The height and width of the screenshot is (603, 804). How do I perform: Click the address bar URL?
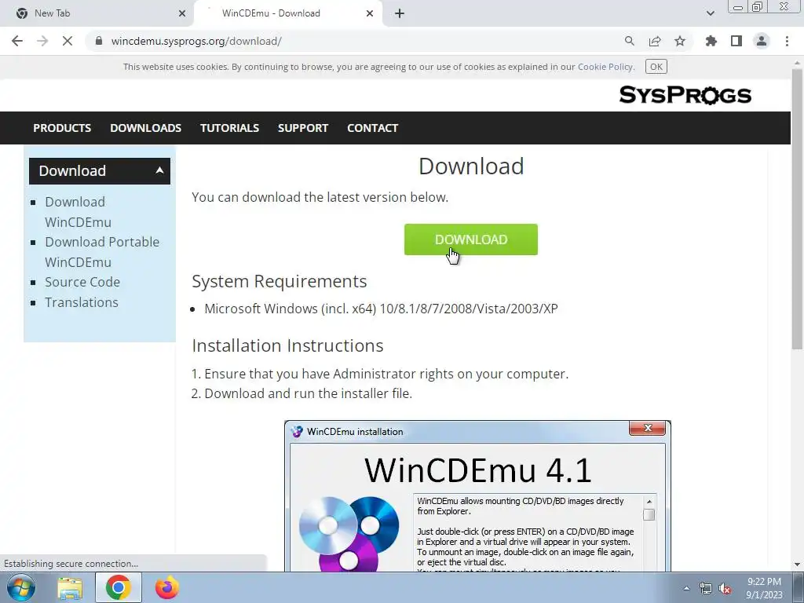pos(196,41)
